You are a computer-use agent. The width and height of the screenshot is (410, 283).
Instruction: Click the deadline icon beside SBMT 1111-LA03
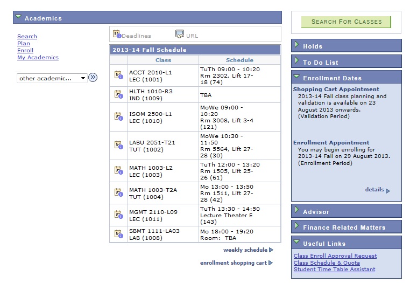click(118, 233)
